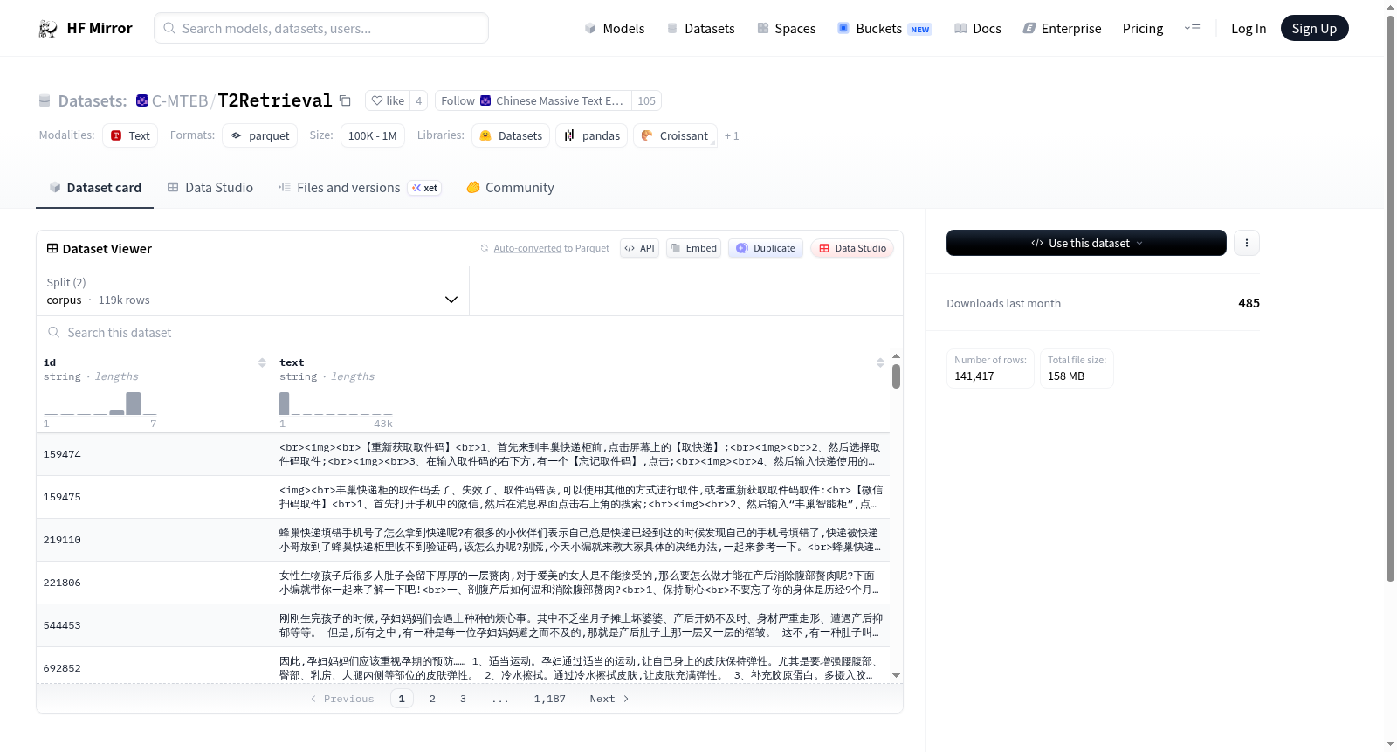
Task: Click the Duplicate button
Action: click(x=766, y=248)
